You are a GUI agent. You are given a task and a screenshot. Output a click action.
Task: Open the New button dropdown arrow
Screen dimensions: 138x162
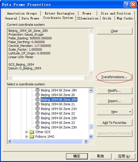point(130,112)
